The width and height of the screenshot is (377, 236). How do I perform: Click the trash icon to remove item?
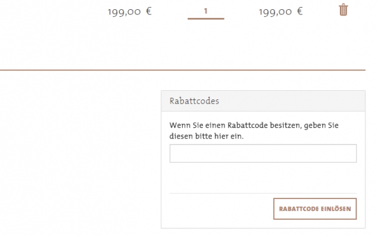(343, 10)
